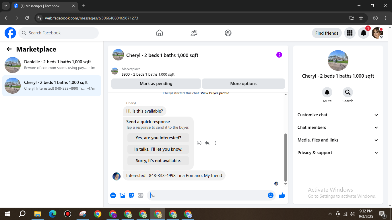Mute this chat in the right panel

point(327,92)
